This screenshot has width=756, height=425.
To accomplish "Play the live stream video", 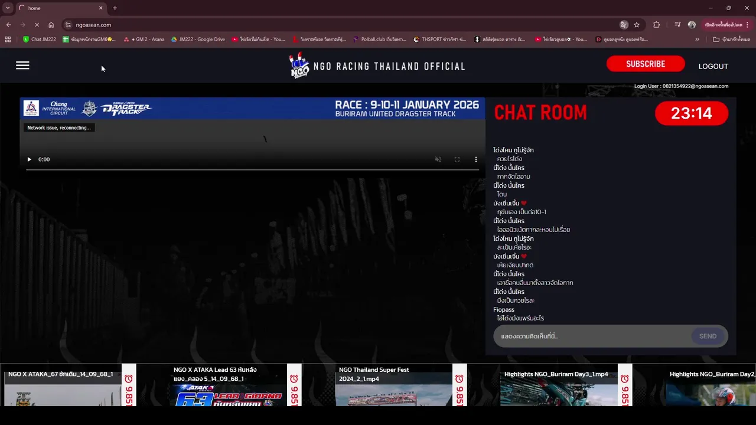I will (x=29, y=159).
